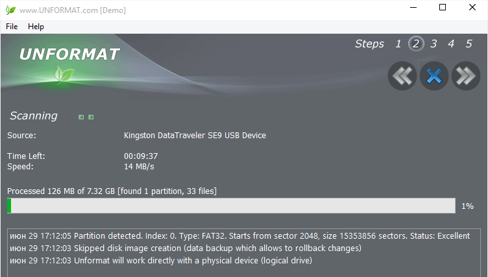The height and width of the screenshot is (277, 488).
Task: Click the green scanning activity indicator squares
Action: tap(86, 117)
